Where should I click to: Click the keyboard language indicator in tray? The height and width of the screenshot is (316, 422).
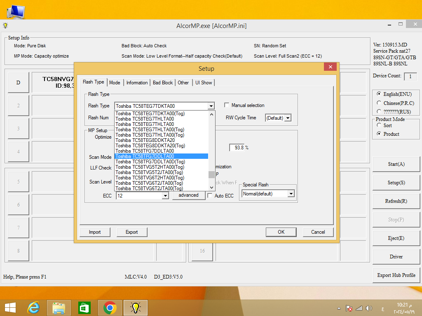coord(382,309)
